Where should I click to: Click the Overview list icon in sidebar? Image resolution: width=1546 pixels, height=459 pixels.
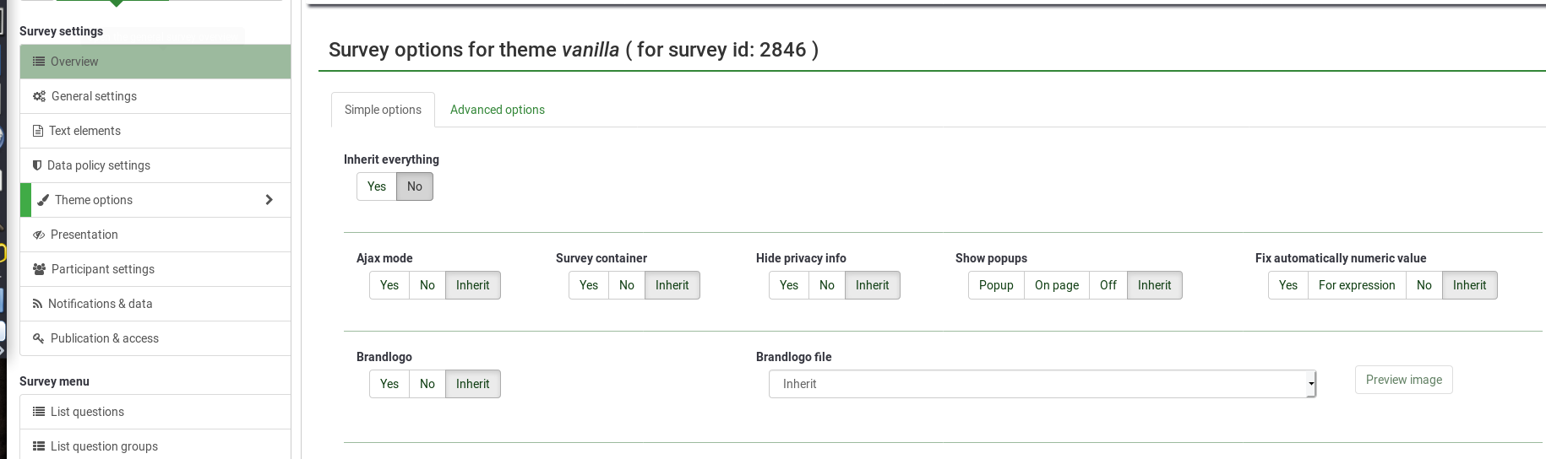tap(38, 62)
